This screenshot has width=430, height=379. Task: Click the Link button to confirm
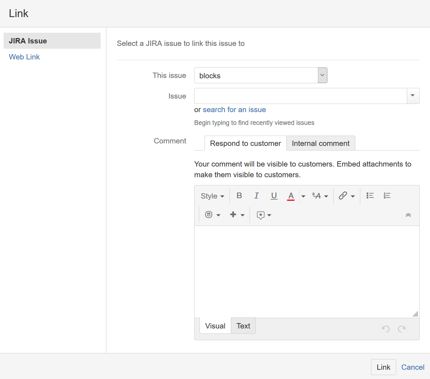point(383,367)
